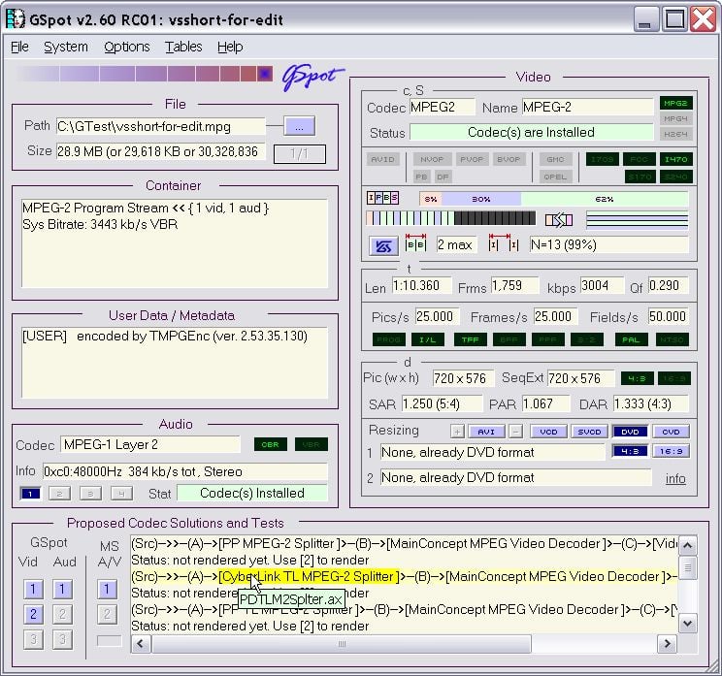
Task: Open the Tables menu
Action: tap(183, 47)
